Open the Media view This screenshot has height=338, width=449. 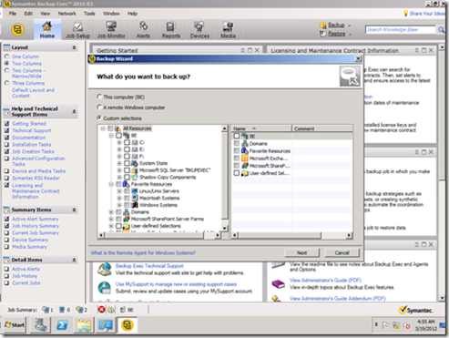[x=228, y=30]
